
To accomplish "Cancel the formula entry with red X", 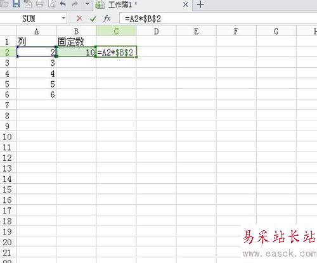I will point(79,18).
